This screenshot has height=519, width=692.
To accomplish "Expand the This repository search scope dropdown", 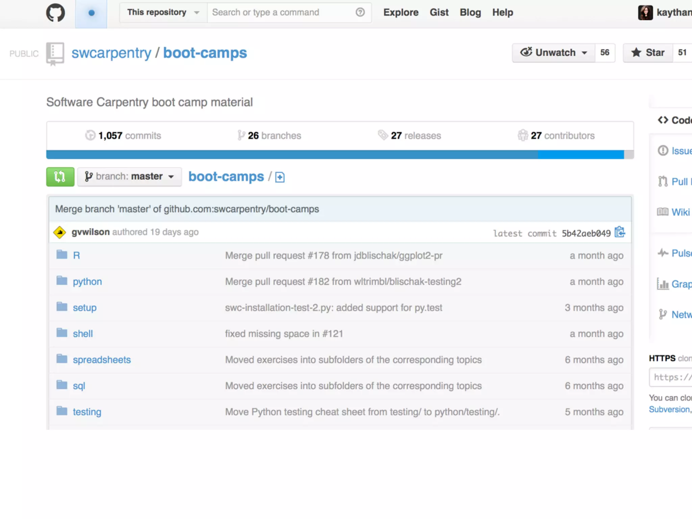I will [x=163, y=13].
